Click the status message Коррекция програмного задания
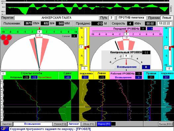This screenshot has height=131, width=174. point(50,129)
